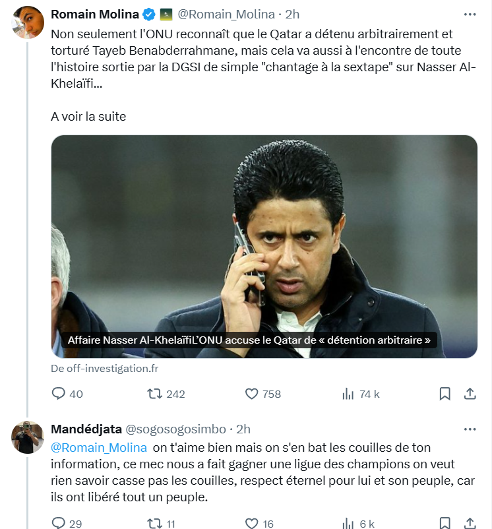This screenshot has height=529, width=492.
Task: Retweet Mandédjata's reply
Action: tap(155, 523)
